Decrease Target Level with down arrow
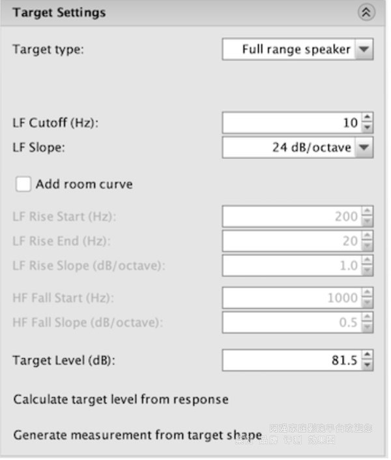Screen dimensions: 391x460 tap(367, 364)
